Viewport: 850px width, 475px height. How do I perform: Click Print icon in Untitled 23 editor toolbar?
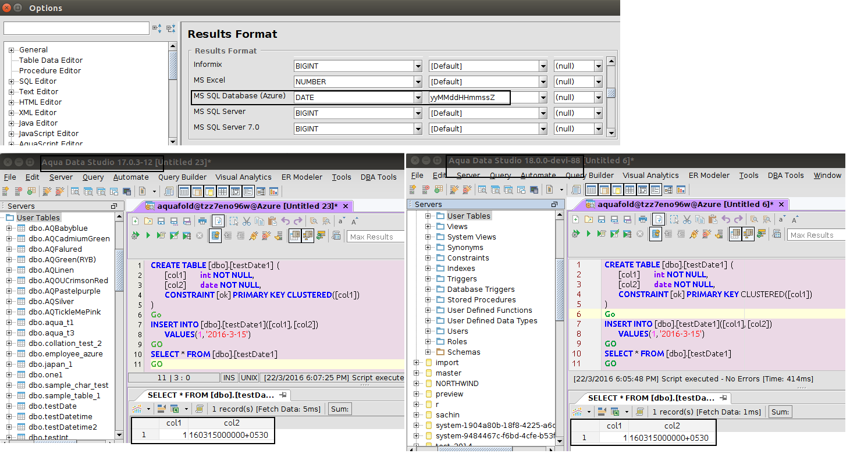point(202,221)
